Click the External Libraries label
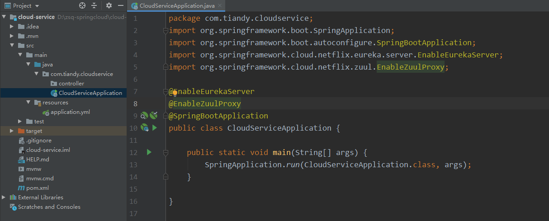 tap(41, 197)
